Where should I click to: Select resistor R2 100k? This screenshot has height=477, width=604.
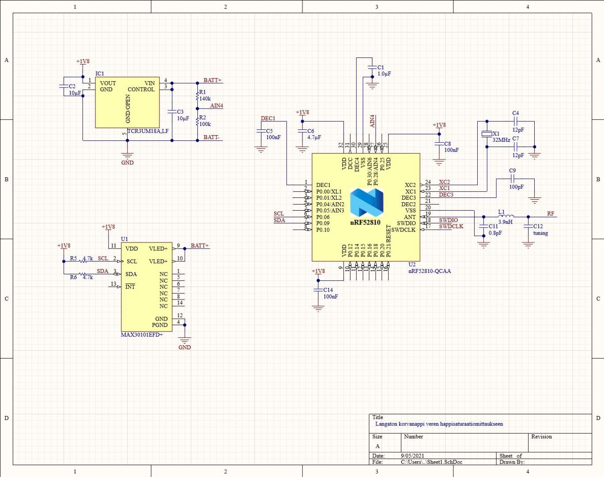(198, 121)
